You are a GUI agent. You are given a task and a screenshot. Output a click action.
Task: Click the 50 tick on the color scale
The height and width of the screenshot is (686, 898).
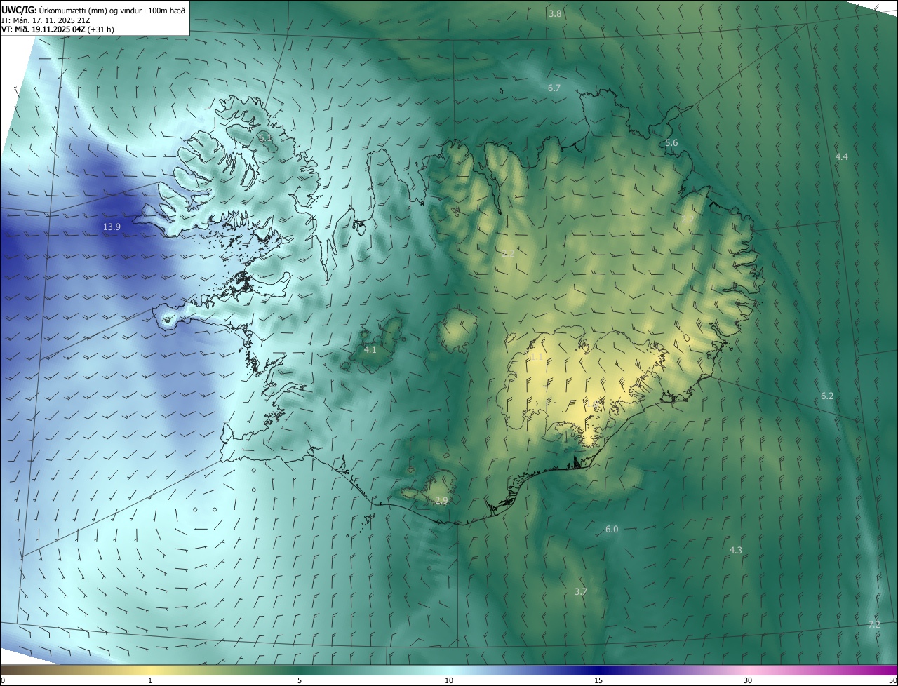coord(892,680)
